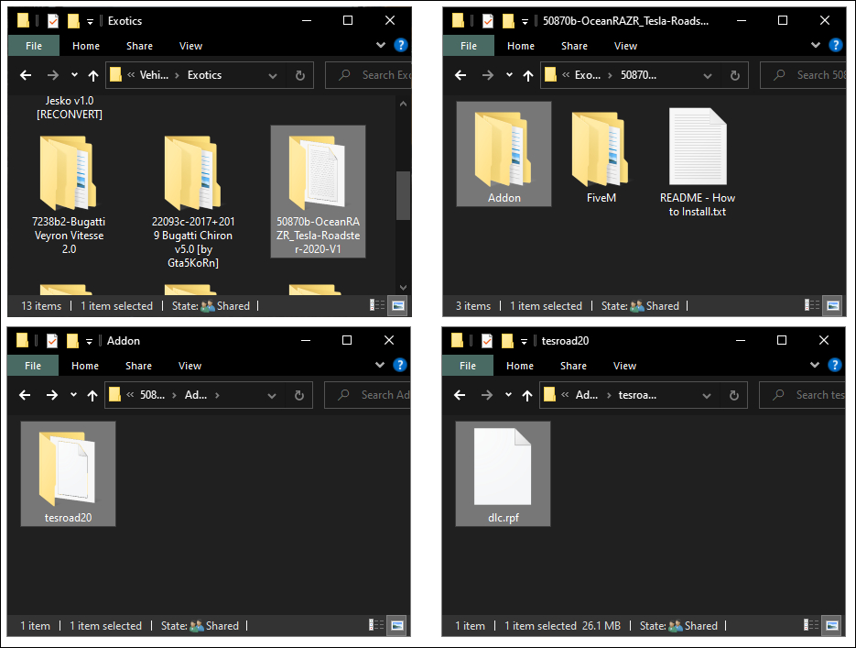This screenshot has width=856, height=648.
Task: Click the Exotics window scrollbar thumb
Action: [403, 195]
